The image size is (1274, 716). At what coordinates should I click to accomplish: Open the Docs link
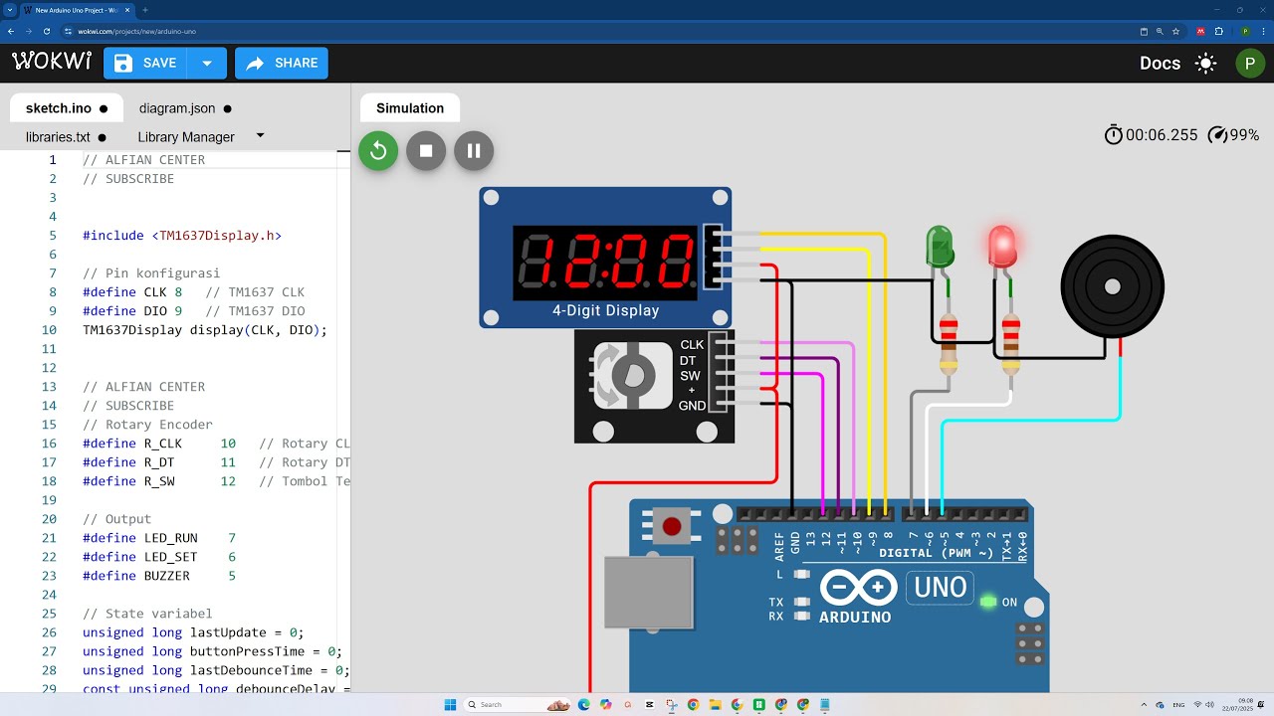click(1160, 63)
